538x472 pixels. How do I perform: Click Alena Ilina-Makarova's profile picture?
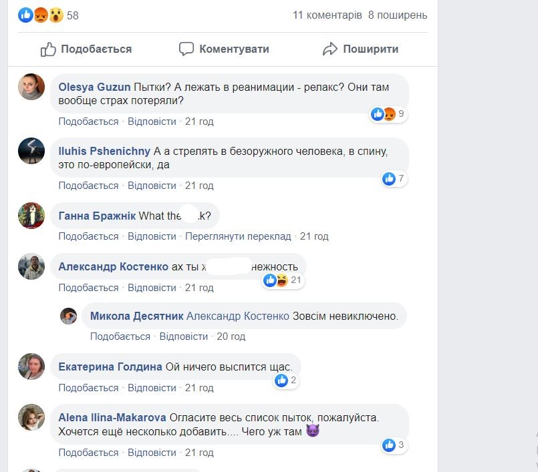click(31, 417)
